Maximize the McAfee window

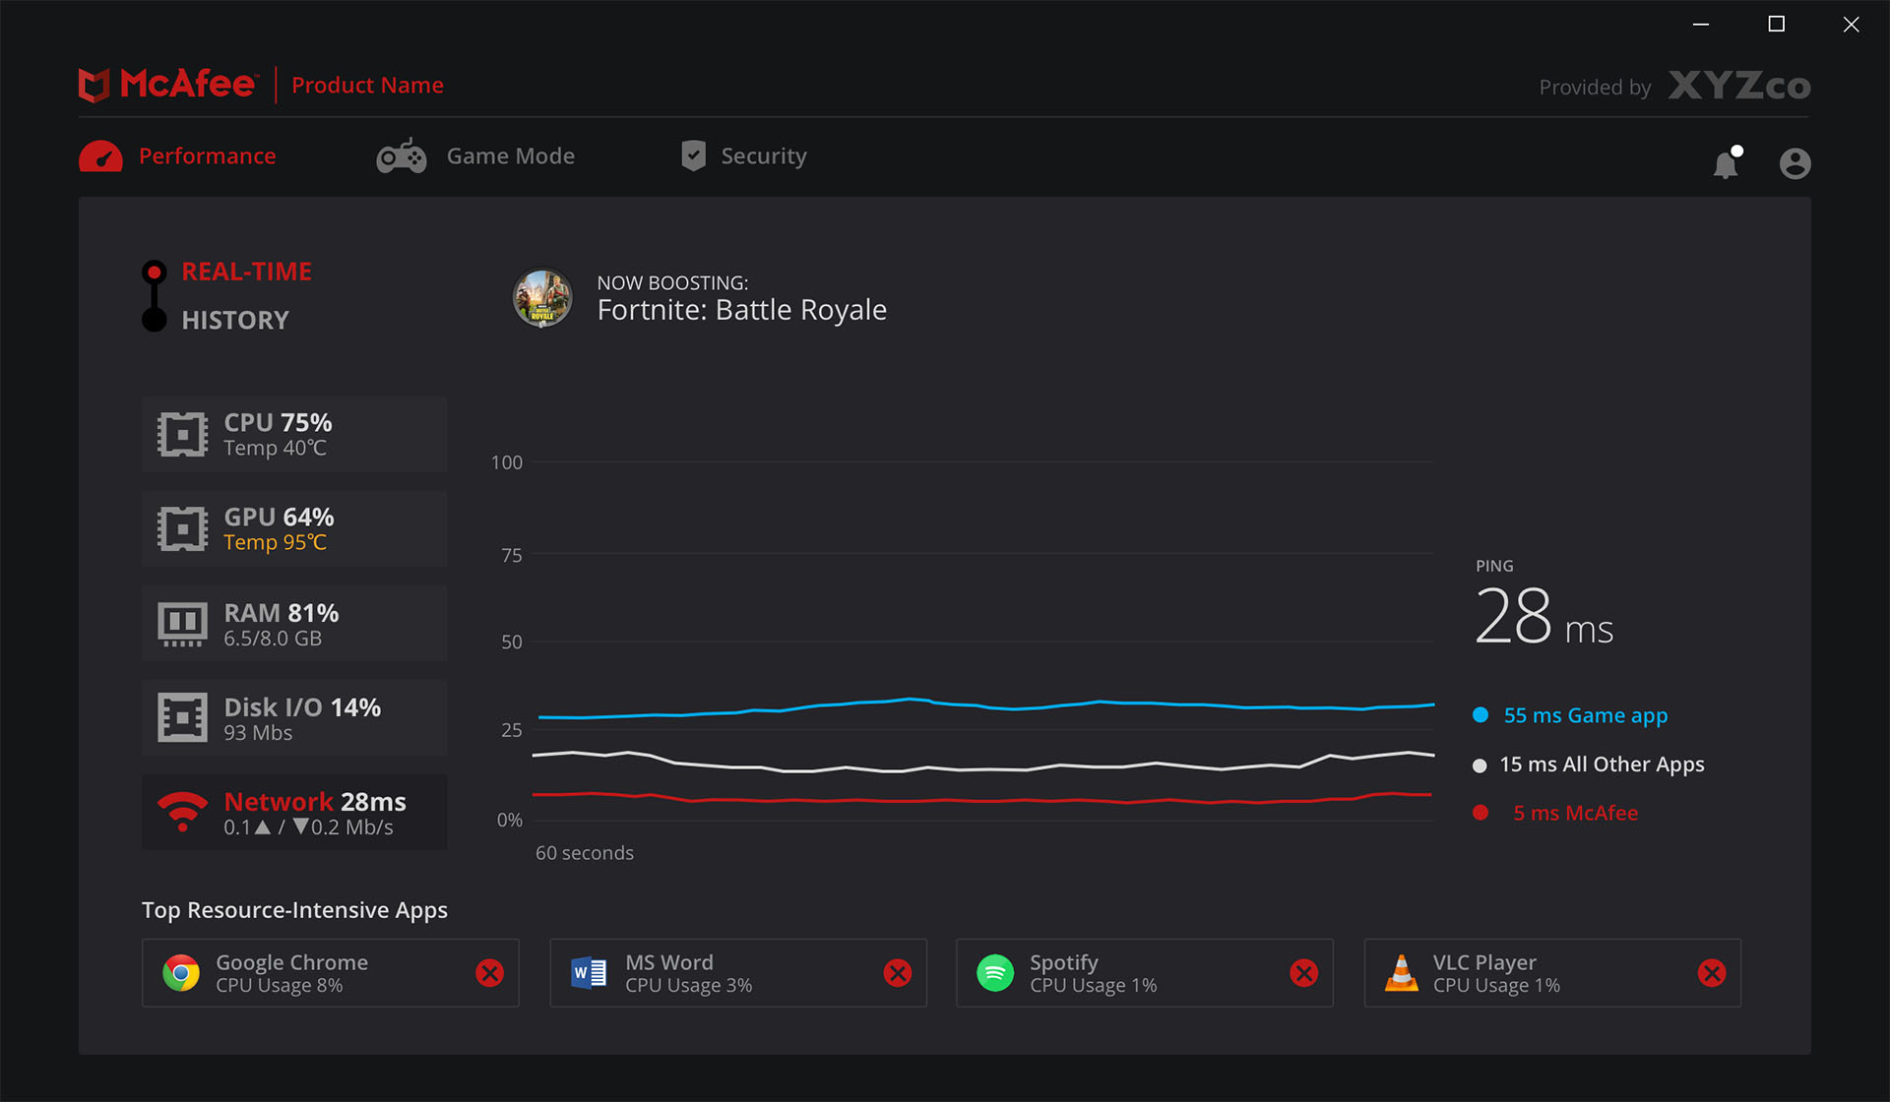coord(1777,25)
